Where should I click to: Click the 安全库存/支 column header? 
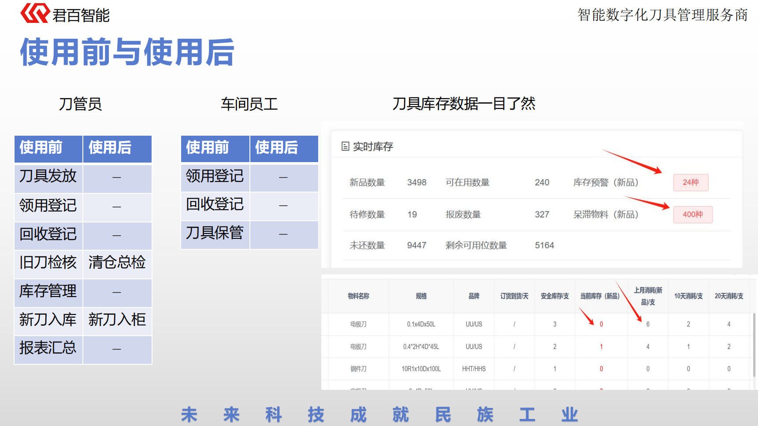554,296
